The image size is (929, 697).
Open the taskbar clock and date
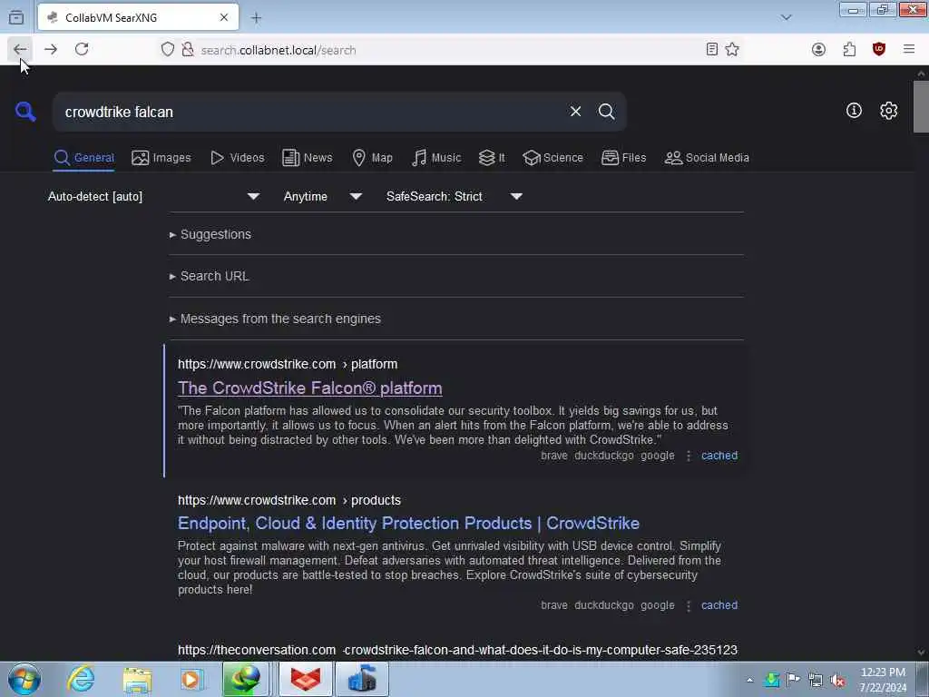tap(883, 680)
